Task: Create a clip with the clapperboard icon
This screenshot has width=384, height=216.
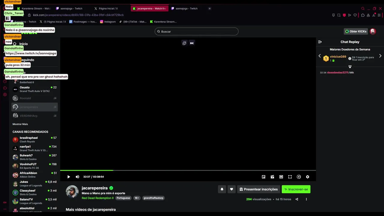Action: click(272, 177)
